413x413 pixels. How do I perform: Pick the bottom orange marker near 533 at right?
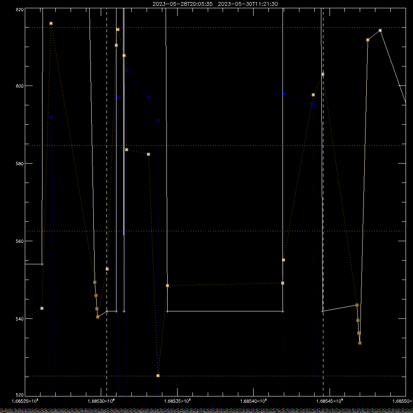pos(360,343)
